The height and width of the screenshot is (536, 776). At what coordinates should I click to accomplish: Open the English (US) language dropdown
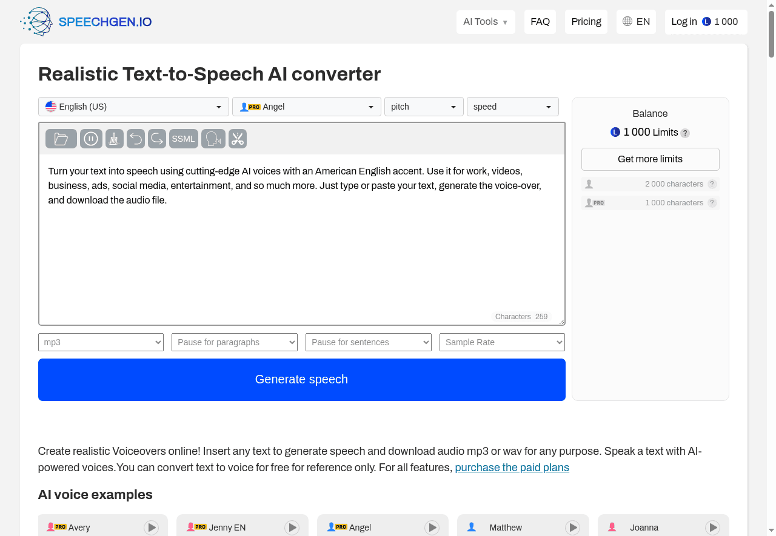(133, 107)
